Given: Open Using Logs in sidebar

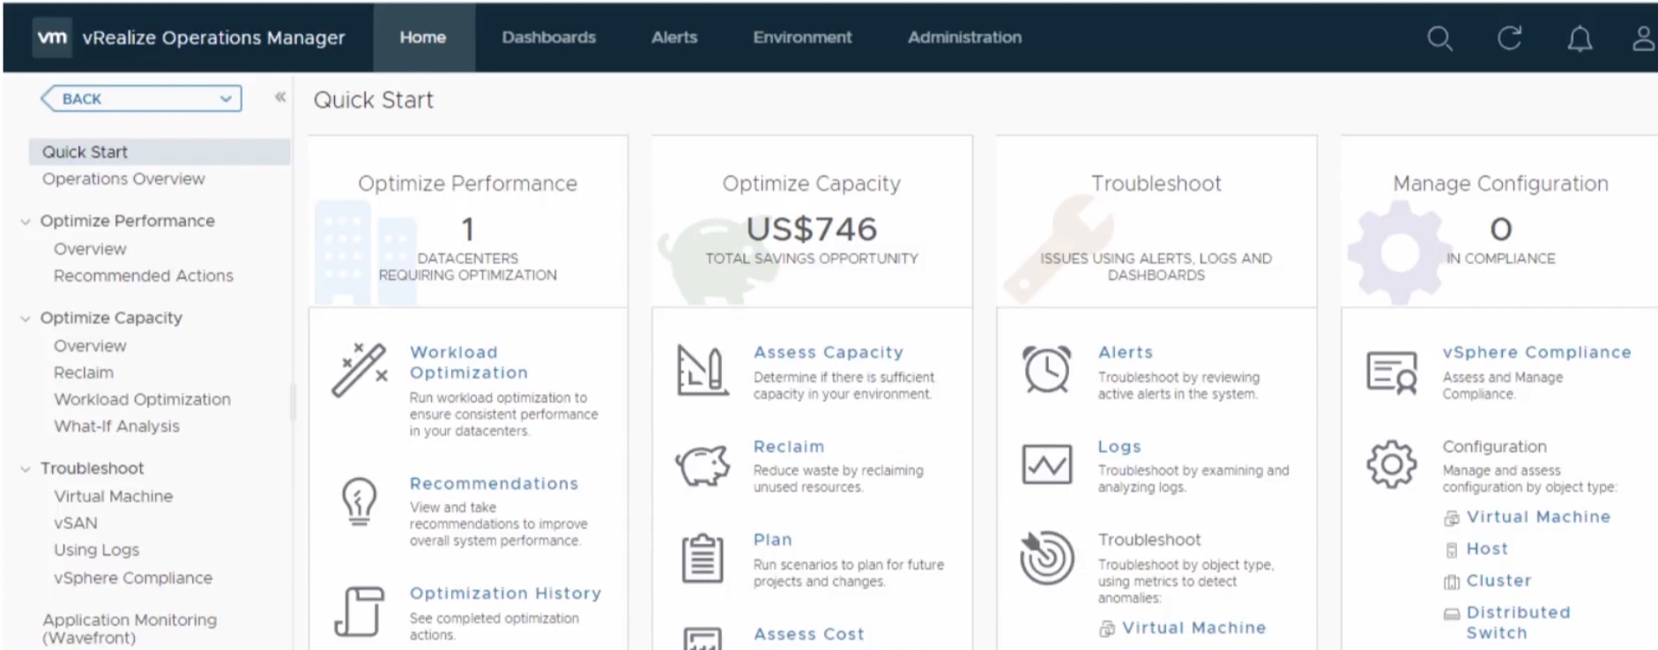Looking at the screenshot, I should pos(97,550).
